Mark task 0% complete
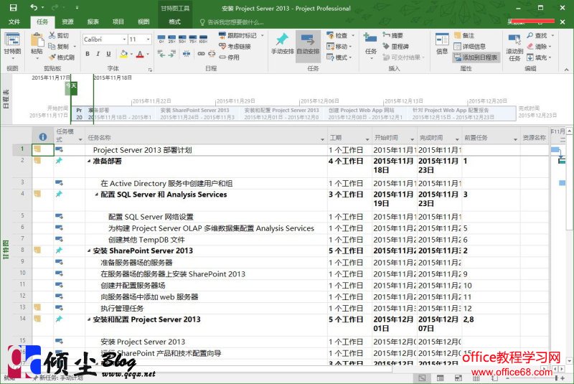574x384 pixels. coord(161,39)
